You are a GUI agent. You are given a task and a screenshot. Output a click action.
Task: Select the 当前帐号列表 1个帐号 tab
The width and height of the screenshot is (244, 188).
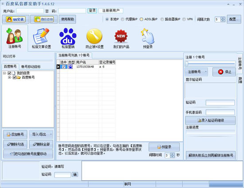coord(74,55)
